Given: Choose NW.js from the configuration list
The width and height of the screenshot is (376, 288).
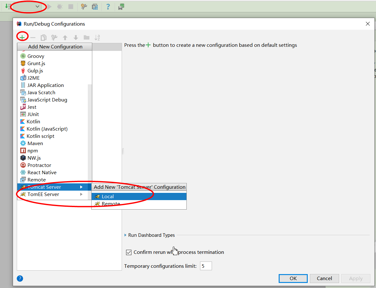Looking at the screenshot, I should click(x=53, y=158).
